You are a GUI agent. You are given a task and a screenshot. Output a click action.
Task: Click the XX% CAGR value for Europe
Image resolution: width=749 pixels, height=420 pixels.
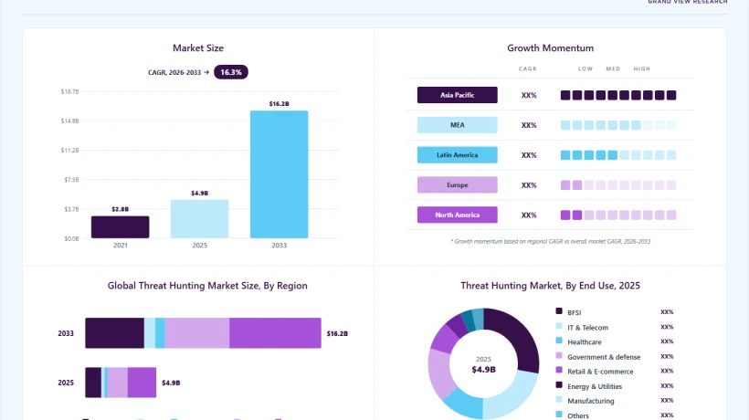pos(529,185)
